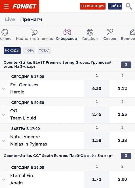This screenshot has width=135, height=188.
Task: Click the Регистрация button
Action: tap(93, 6)
